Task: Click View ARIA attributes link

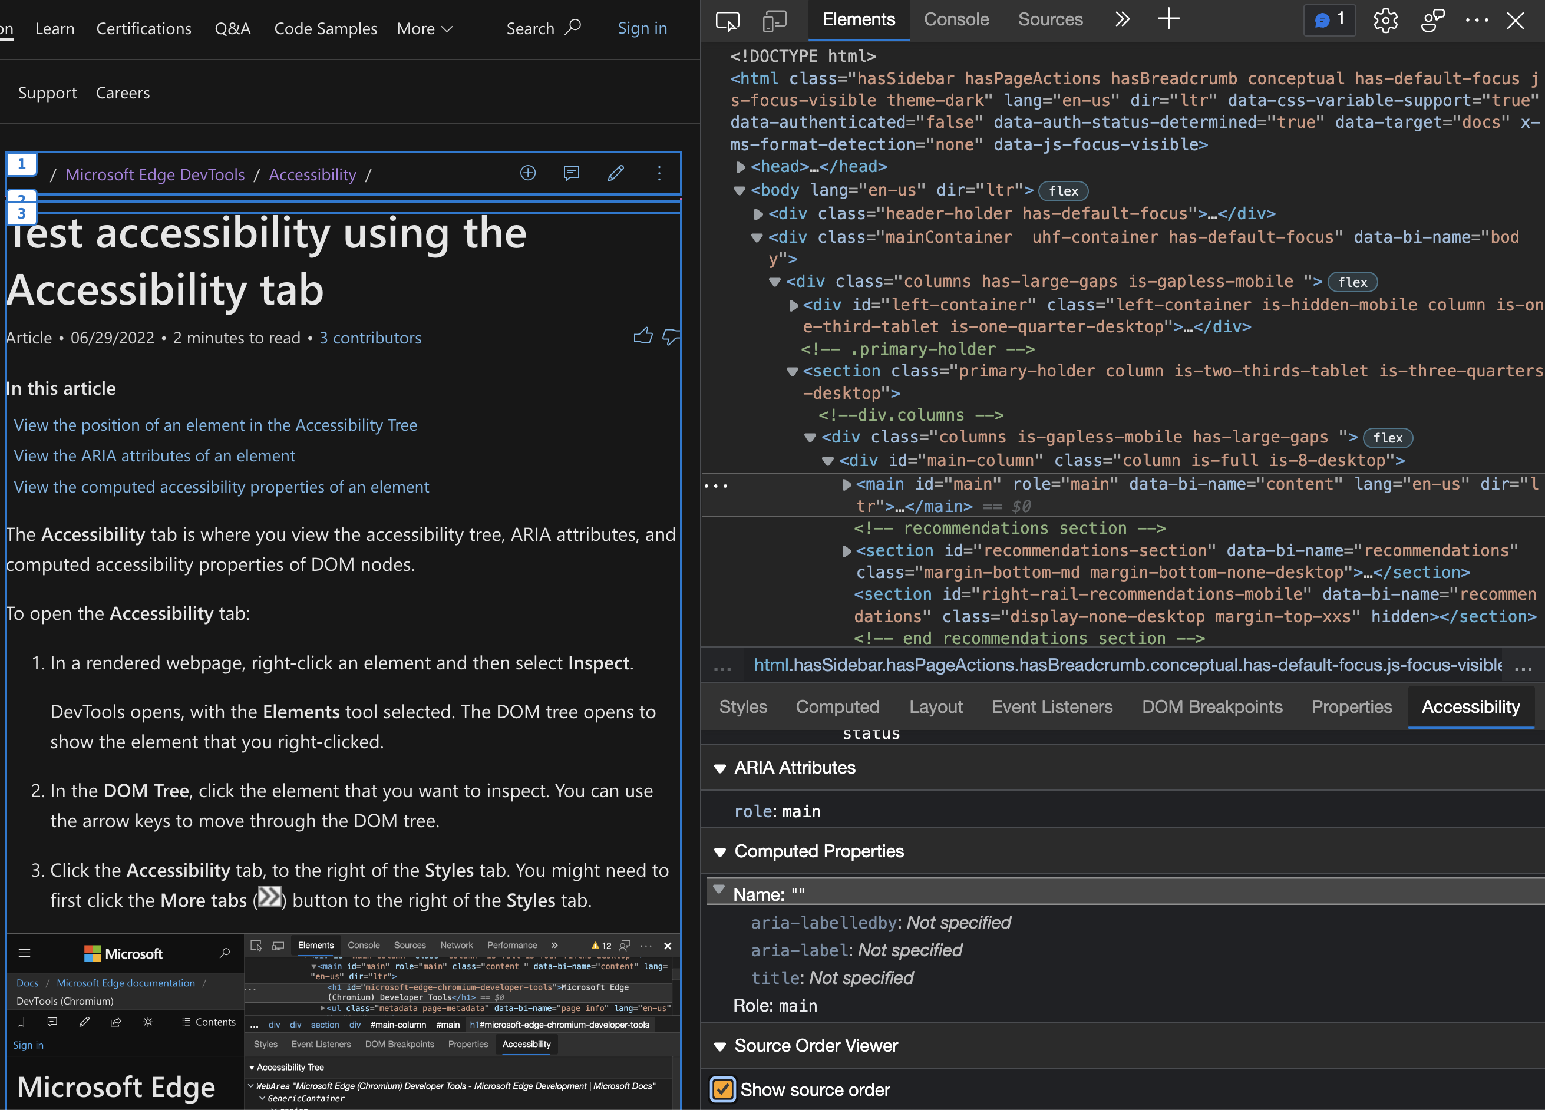Action: tap(154, 455)
